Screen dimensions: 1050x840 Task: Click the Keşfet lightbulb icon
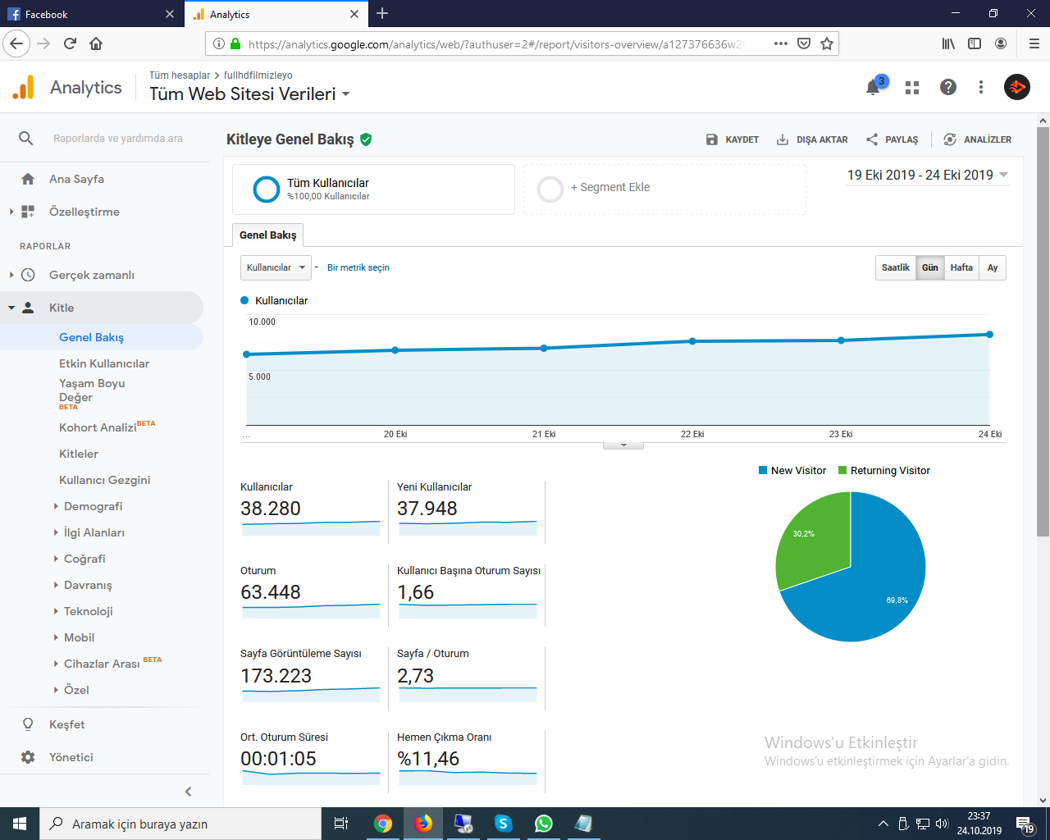click(28, 724)
